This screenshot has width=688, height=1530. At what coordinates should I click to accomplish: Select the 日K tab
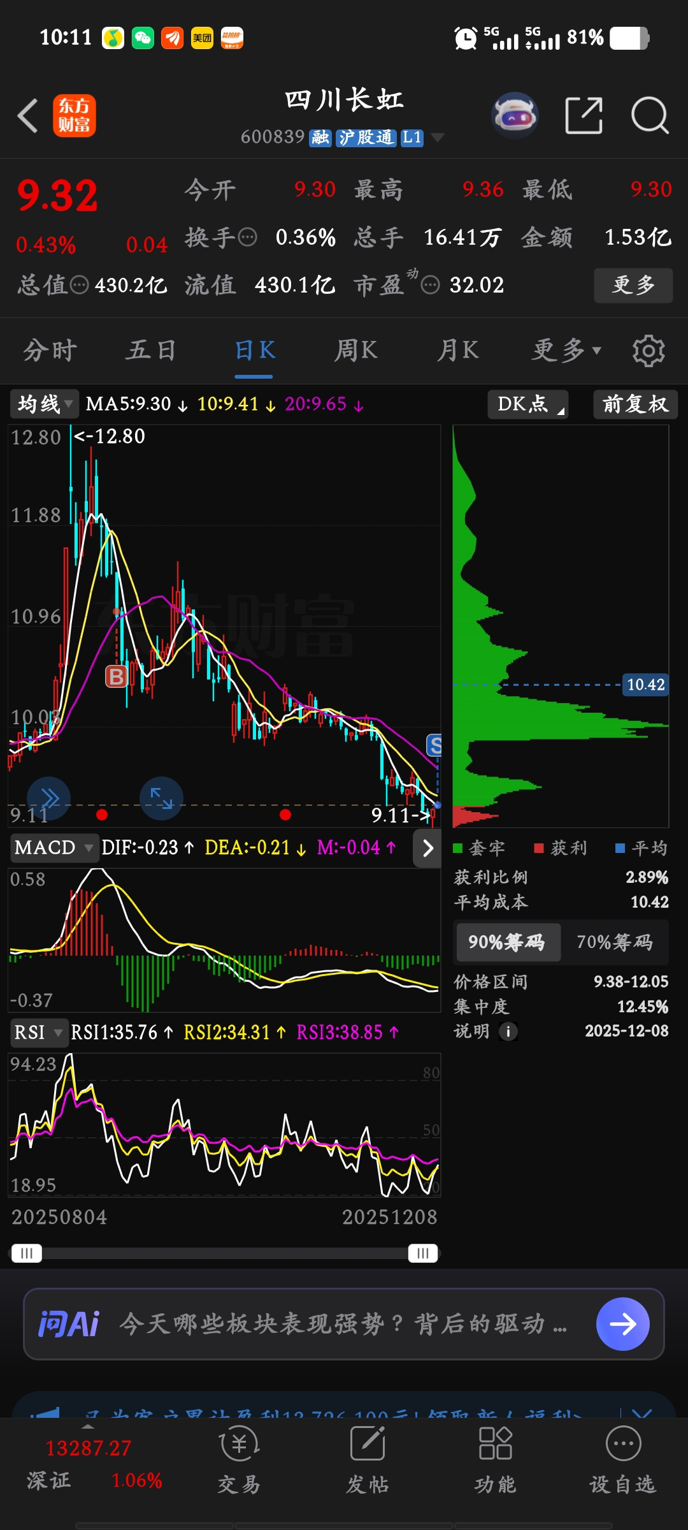(255, 350)
